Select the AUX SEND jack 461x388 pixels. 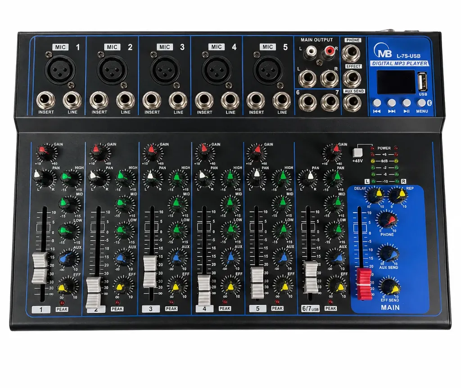(352, 103)
